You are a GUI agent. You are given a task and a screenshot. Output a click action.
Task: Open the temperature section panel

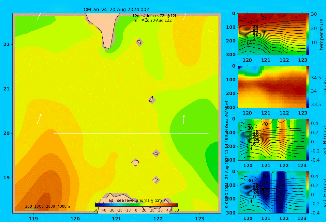[x=272, y=34]
